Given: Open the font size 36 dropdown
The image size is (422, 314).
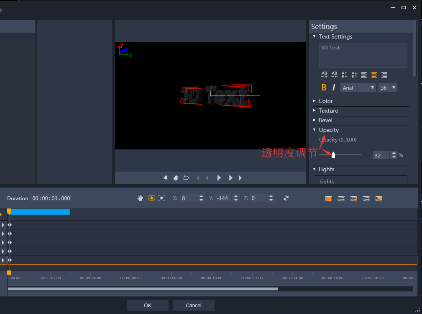Looking at the screenshot, I should click(x=388, y=88).
